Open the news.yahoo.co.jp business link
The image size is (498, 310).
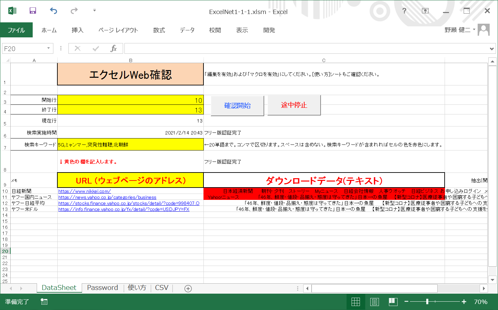click(107, 197)
